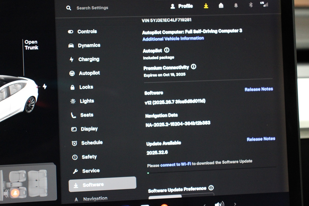Image resolution: width=309 pixels, height=206 pixels.
Task: Tap the LTE signal strength icon
Action: pos(264,4)
